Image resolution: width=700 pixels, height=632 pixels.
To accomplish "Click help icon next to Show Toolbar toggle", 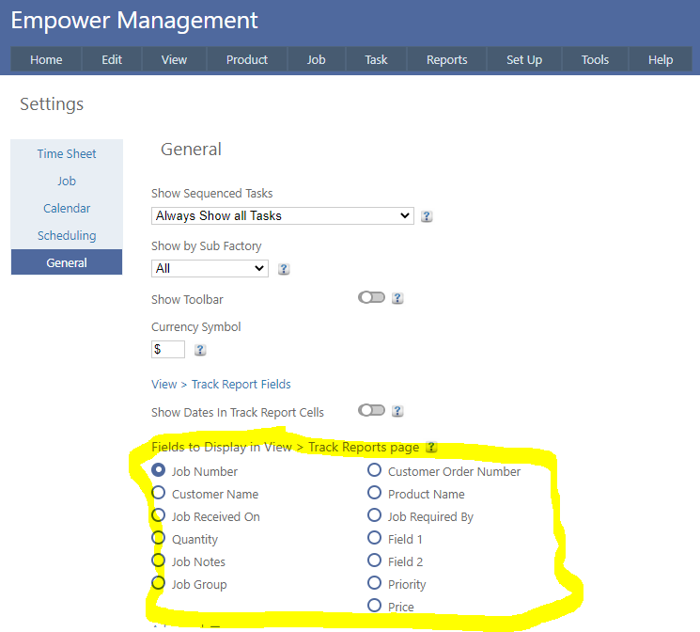I will tap(397, 298).
